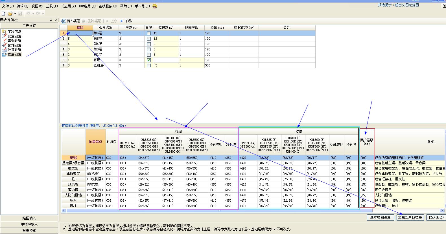Switch to the 报表预览 module

pyautogui.click(x=29, y=231)
